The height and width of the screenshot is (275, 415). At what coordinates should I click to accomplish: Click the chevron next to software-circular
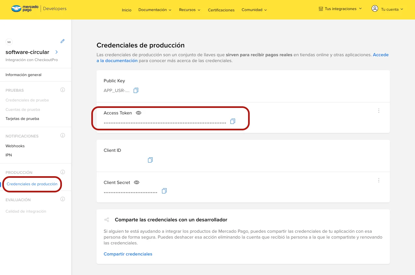56,52
